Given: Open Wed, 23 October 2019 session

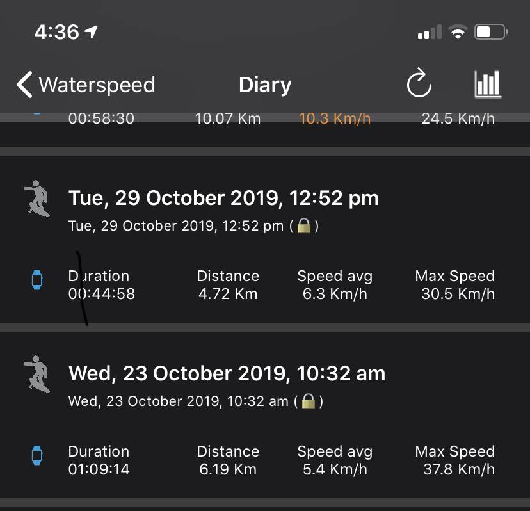Looking at the screenshot, I should pos(227,373).
